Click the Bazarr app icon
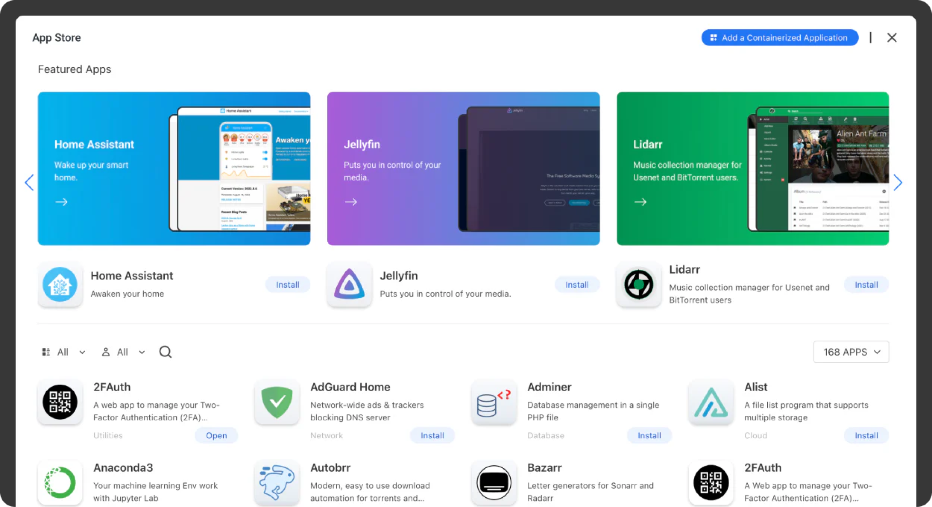 coord(494,483)
